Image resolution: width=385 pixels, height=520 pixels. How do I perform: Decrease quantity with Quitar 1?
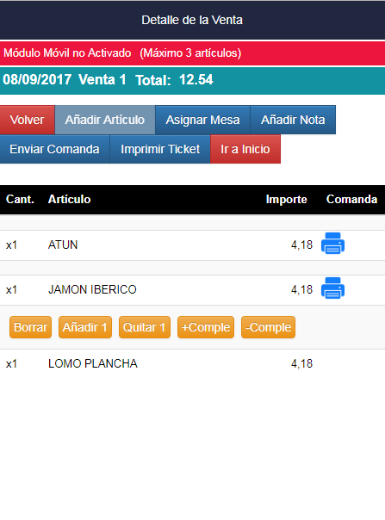click(x=145, y=327)
